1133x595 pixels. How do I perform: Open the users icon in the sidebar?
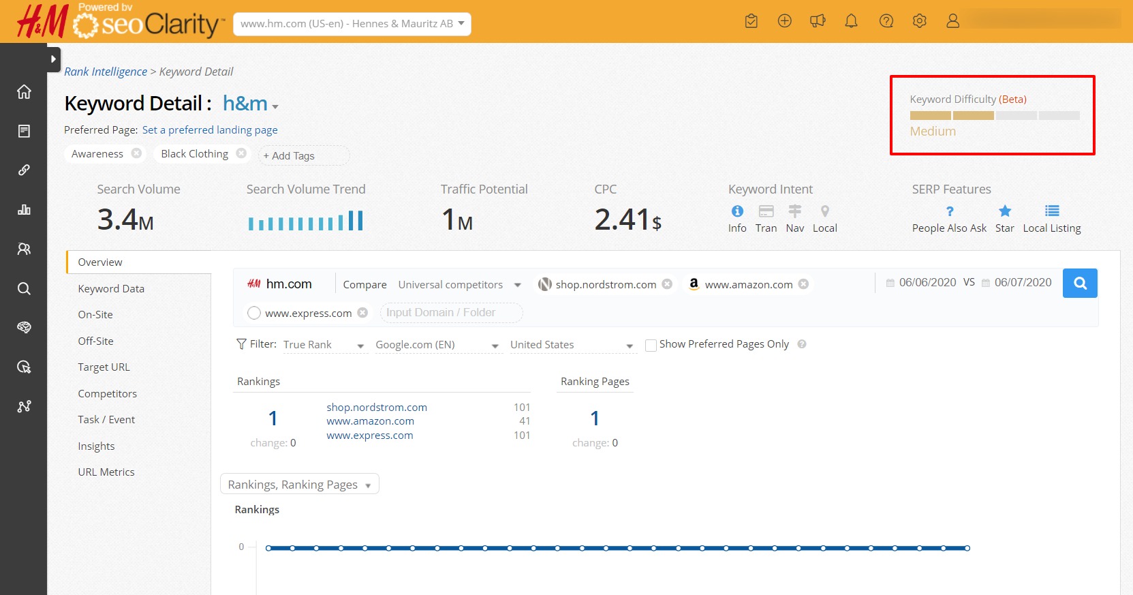click(24, 249)
